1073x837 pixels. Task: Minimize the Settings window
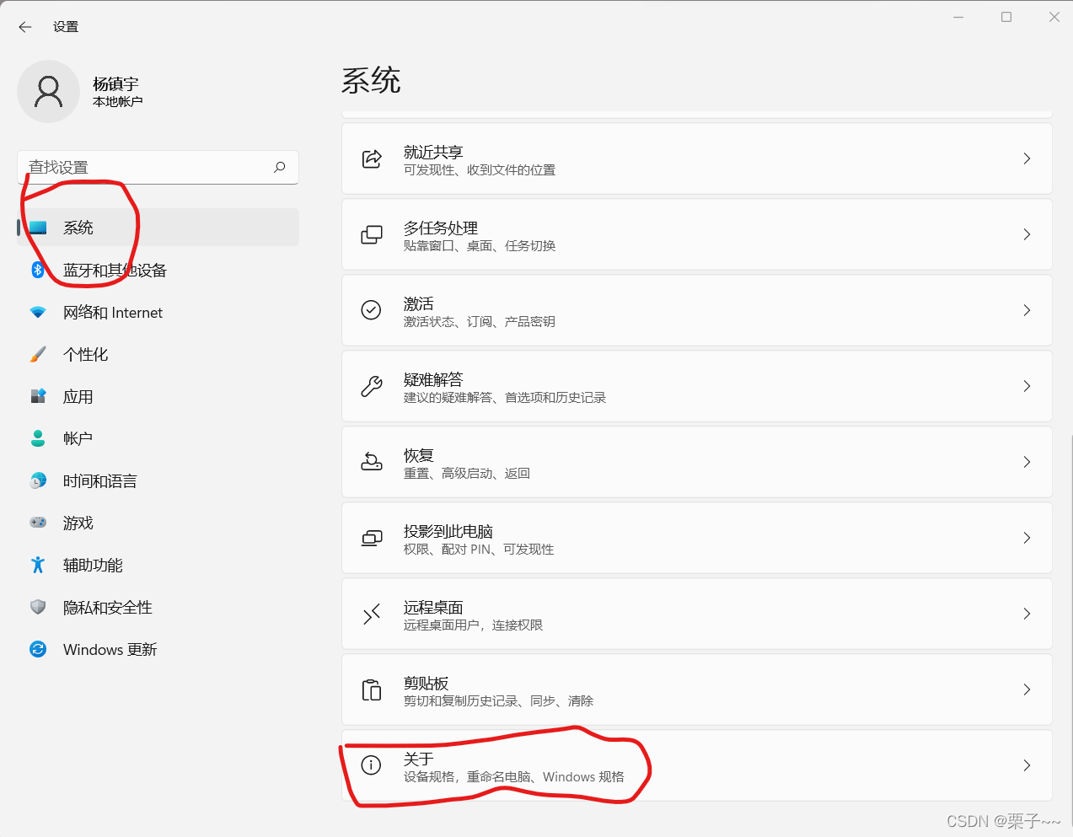958,17
